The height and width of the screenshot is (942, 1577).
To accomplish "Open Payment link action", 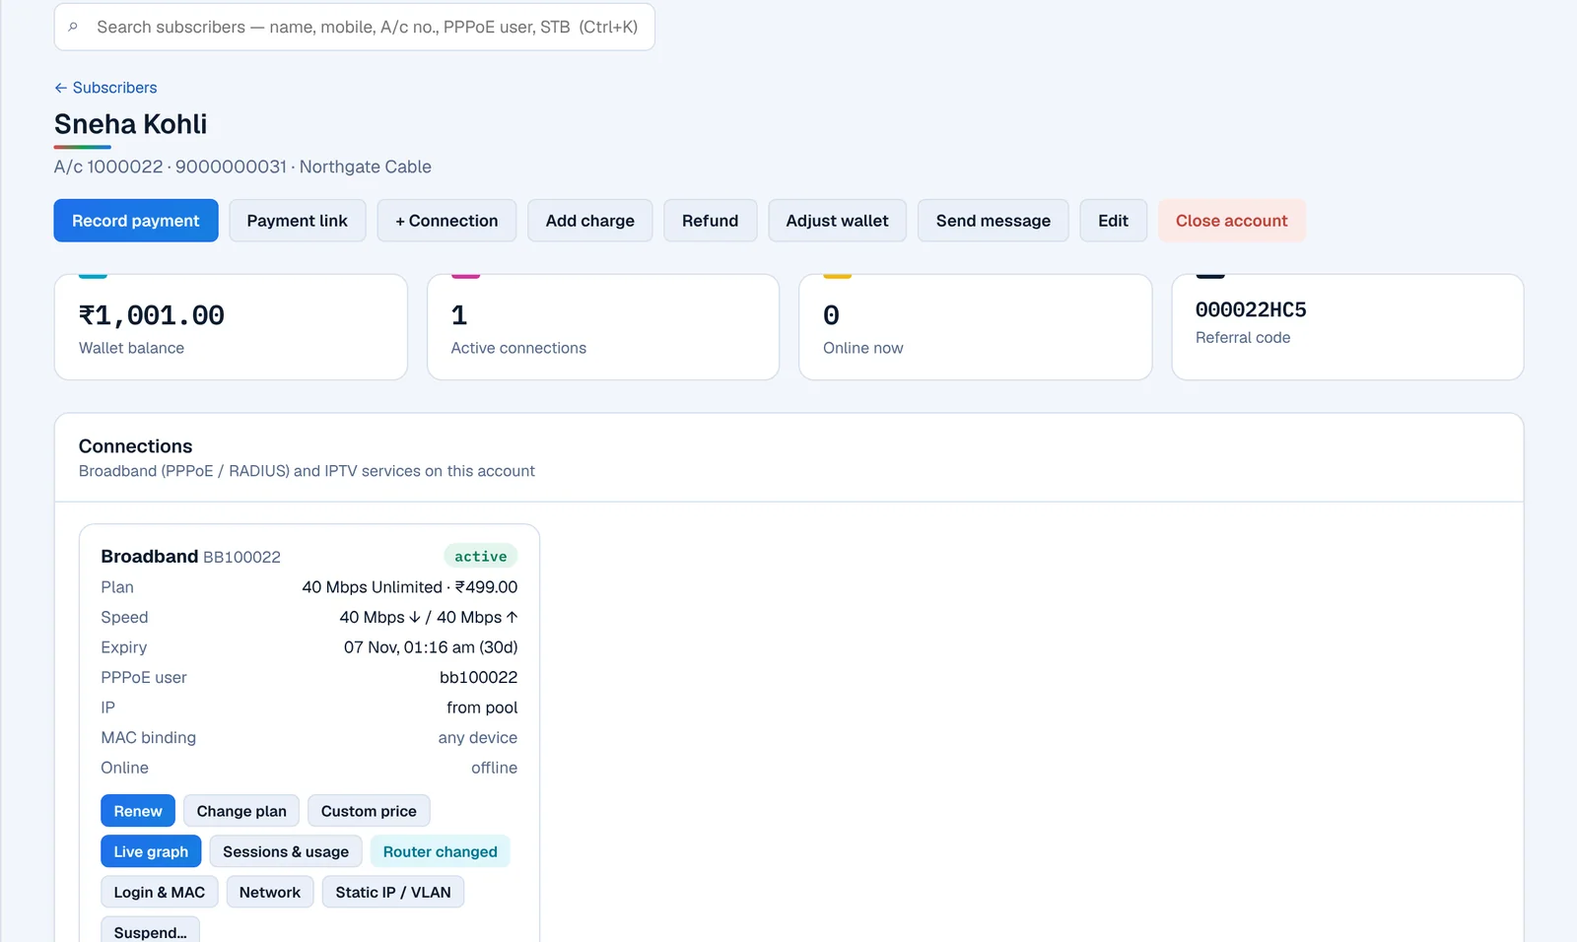I will point(298,221).
